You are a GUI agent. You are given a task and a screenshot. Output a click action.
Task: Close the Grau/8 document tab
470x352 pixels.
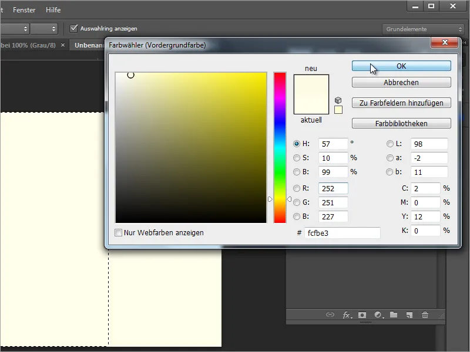(x=63, y=45)
